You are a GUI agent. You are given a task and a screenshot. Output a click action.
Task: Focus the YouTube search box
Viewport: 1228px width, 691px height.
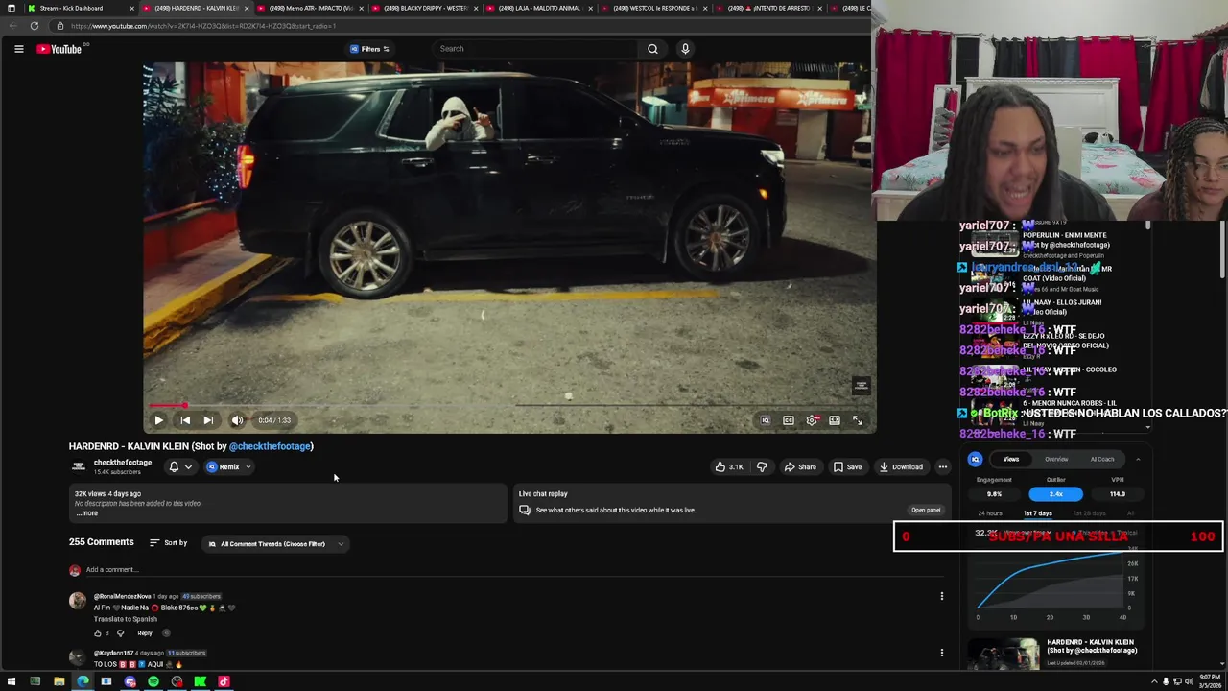pos(537,49)
